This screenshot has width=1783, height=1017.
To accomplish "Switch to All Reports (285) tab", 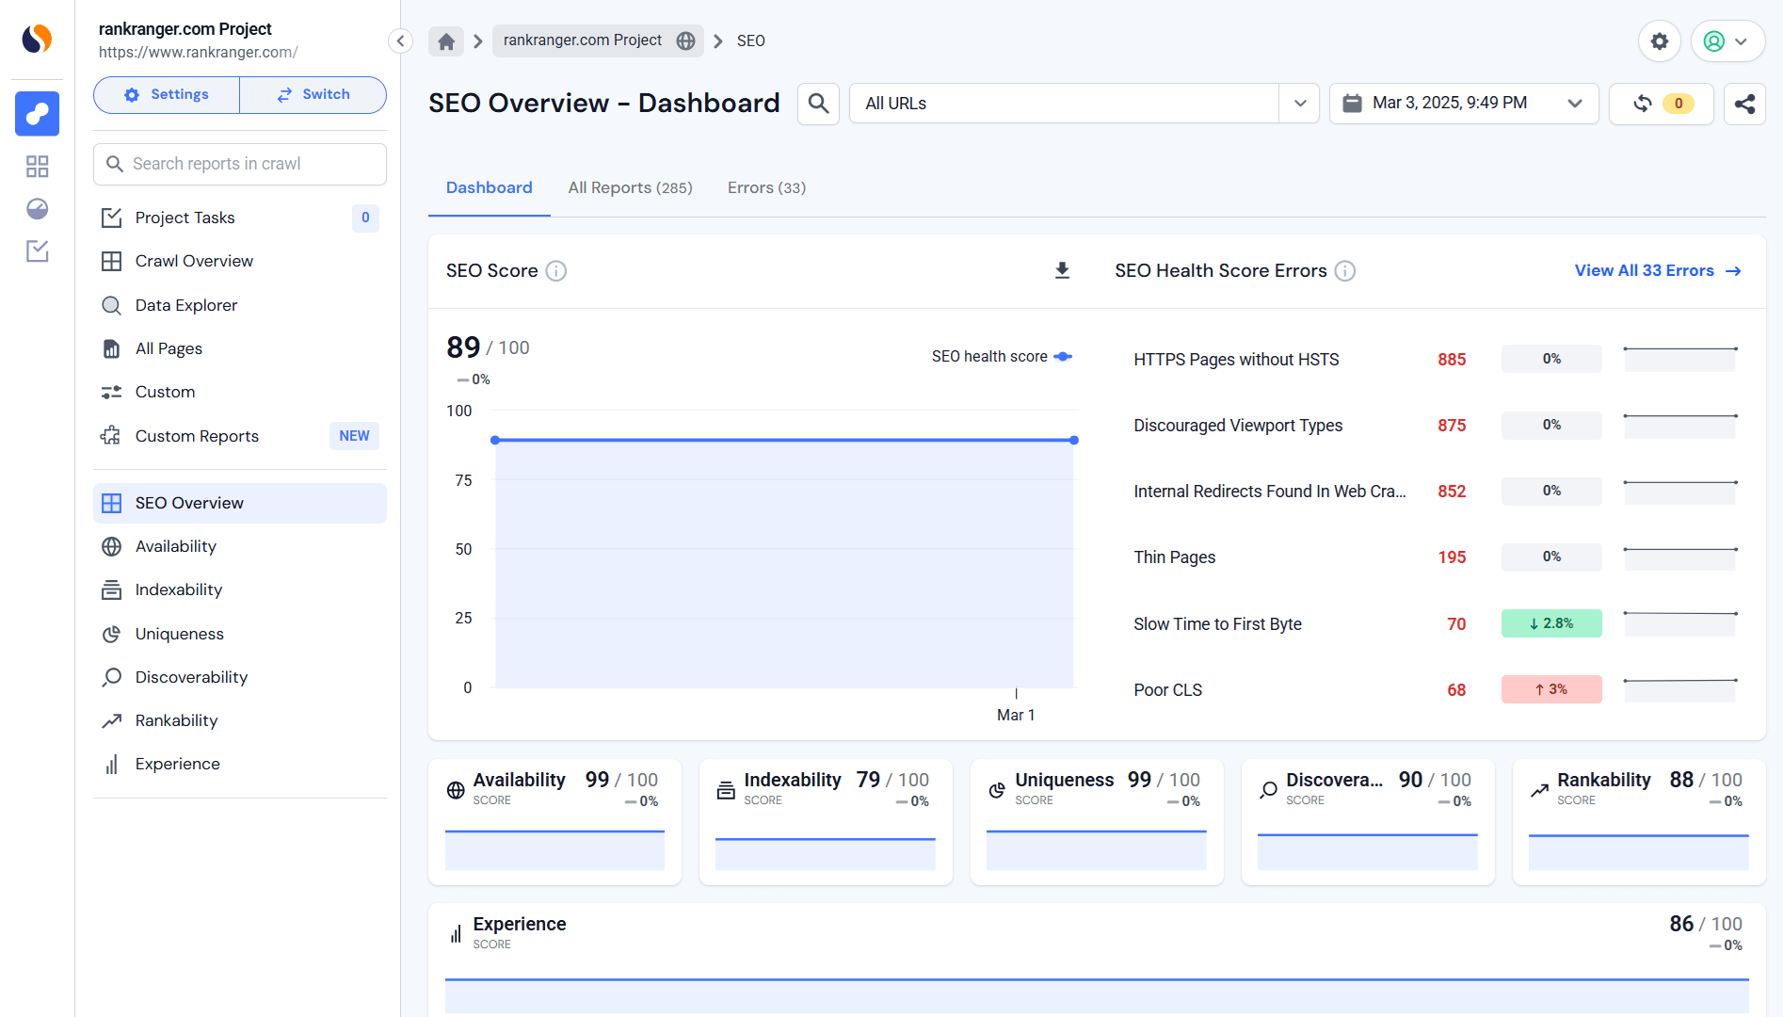I will tap(630, 188).
